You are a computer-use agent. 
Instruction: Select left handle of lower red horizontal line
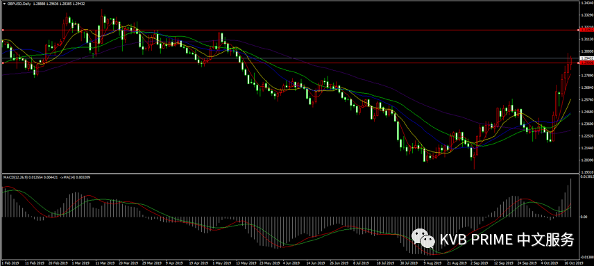pos(3,63)
